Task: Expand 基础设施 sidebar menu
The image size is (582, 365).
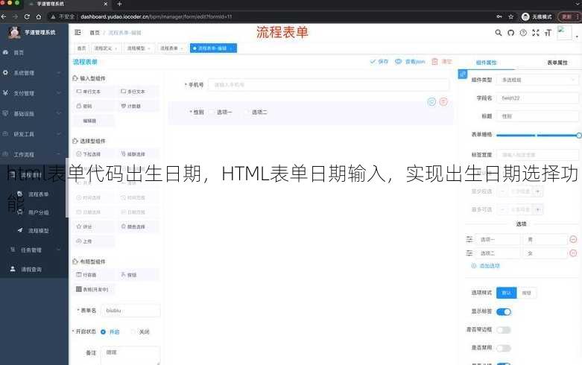Action: point(34,113)
